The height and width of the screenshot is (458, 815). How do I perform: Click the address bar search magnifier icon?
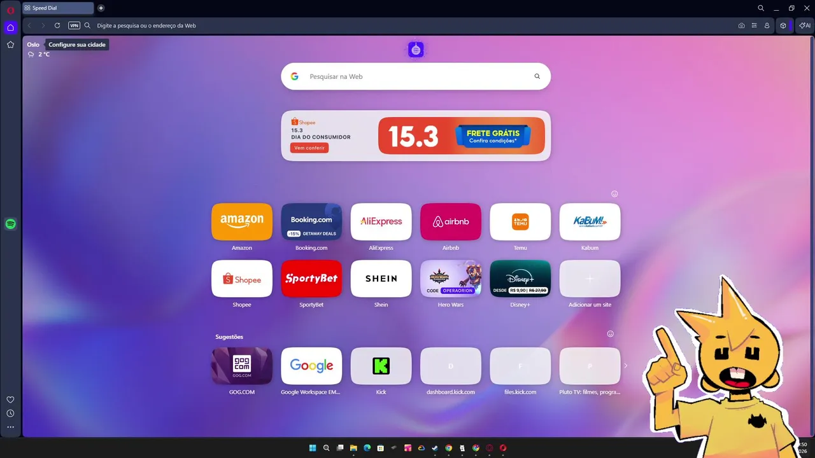[x=87, y=25]
